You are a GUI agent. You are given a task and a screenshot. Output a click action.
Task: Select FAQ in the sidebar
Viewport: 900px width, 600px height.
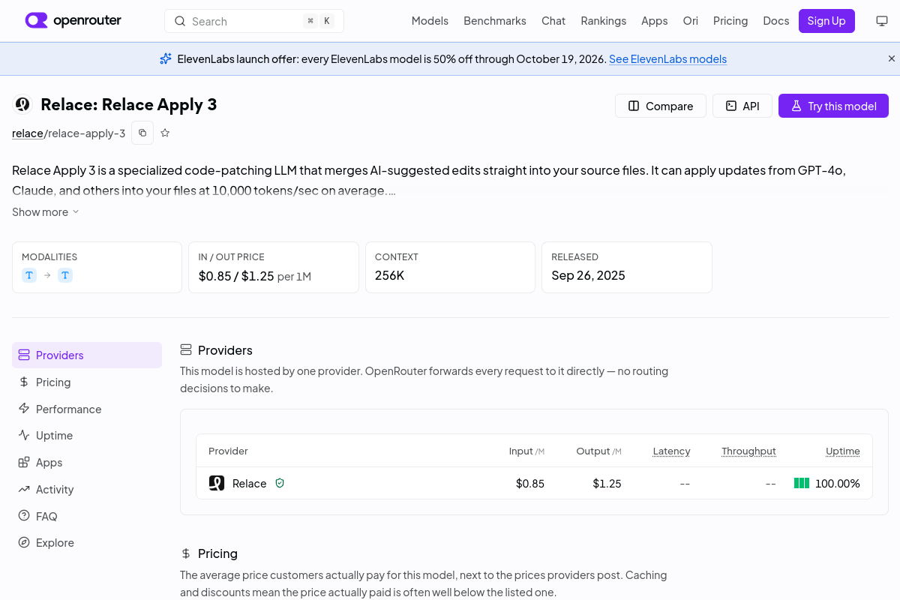87,516
